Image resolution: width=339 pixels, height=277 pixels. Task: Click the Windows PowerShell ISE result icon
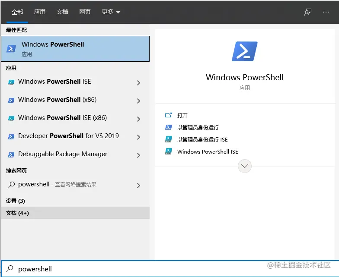coord(11,82)
